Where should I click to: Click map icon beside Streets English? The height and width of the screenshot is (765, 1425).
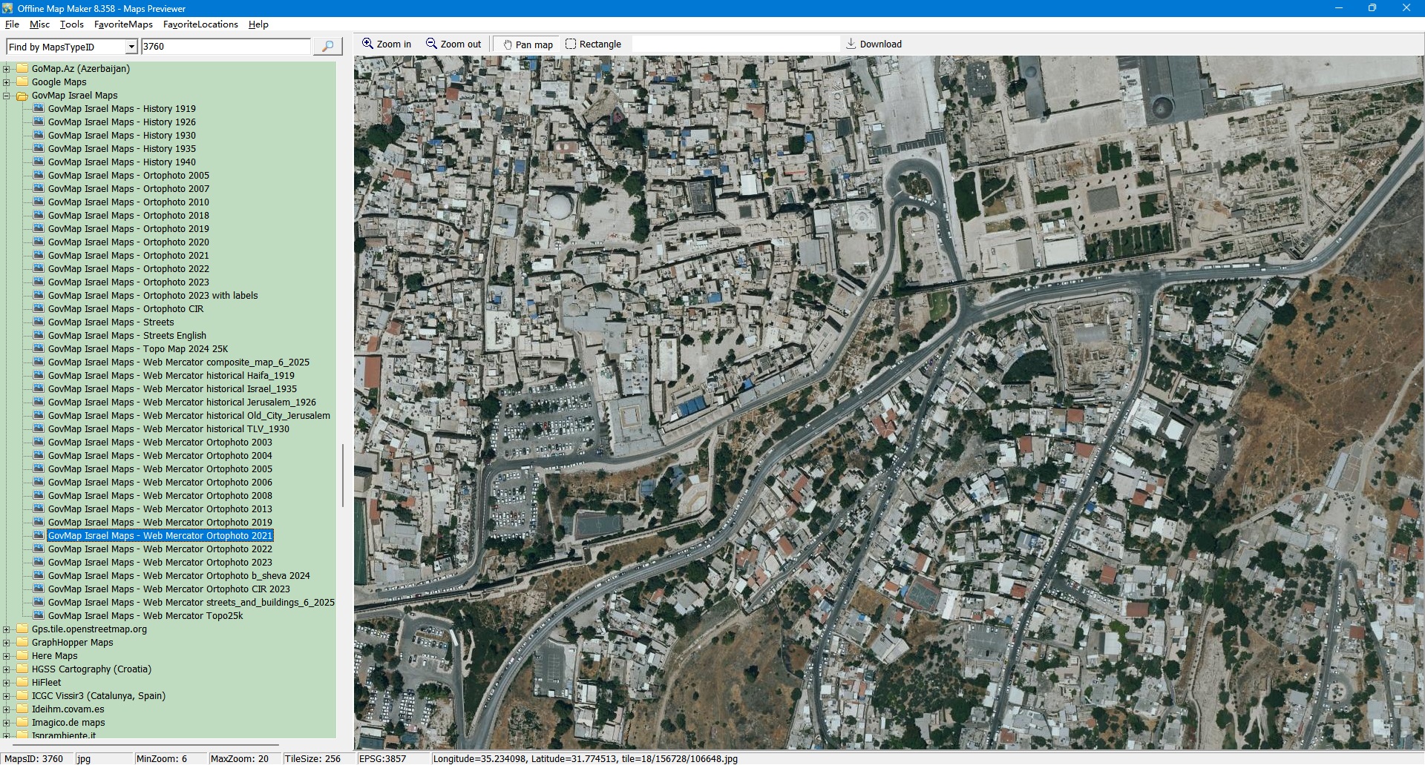click(39, 336)
